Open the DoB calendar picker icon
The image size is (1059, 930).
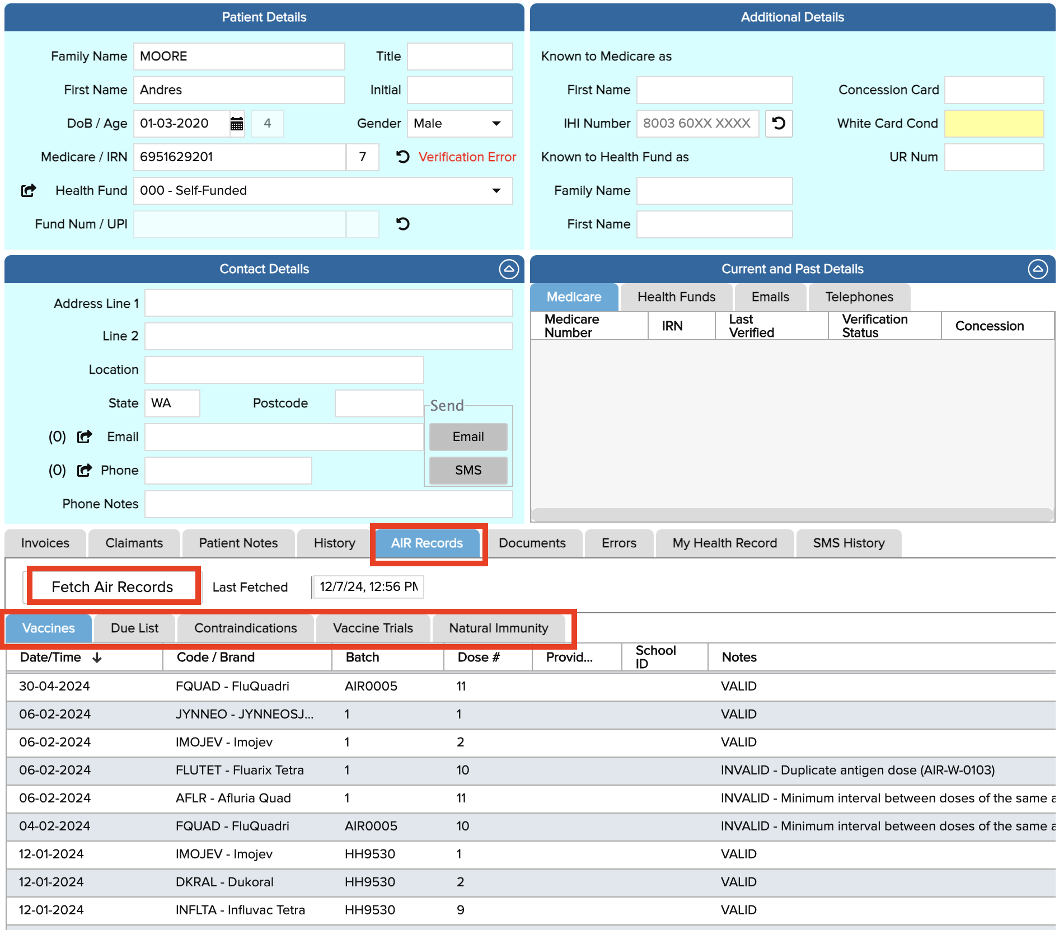[237, 124]
